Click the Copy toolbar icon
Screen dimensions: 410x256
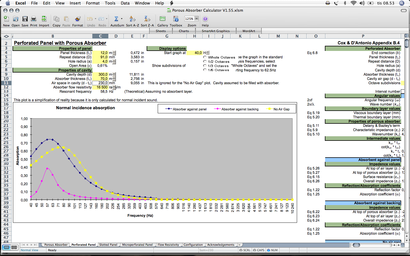click(56, 19)
